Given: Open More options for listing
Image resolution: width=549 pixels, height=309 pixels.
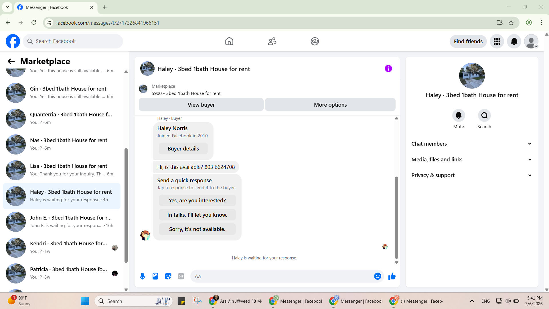Looking at the screenshot, I should [x=330, y=105].
